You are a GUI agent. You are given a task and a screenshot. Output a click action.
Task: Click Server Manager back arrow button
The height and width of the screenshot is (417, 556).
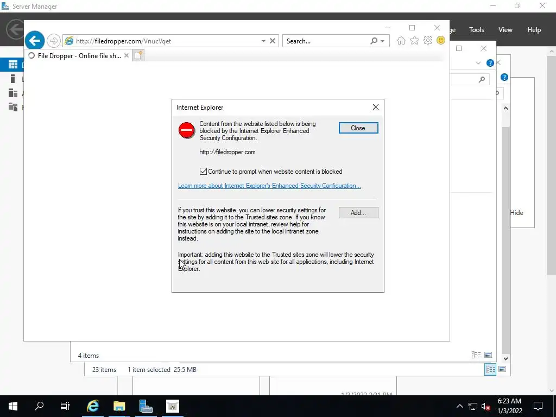[x=15, y=29]
